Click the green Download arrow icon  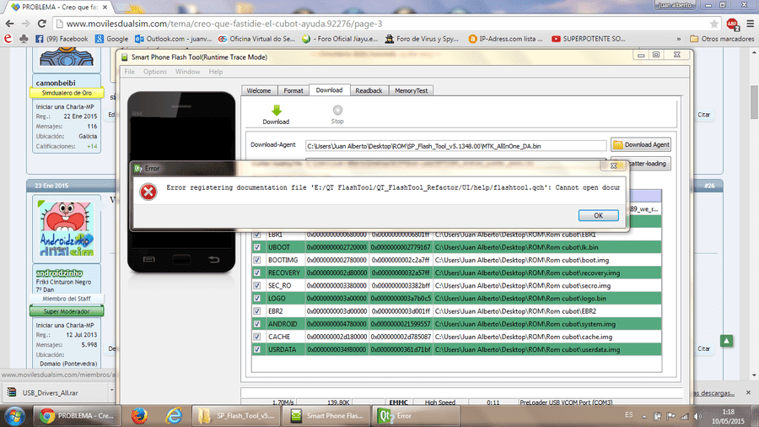click(277, 111)
